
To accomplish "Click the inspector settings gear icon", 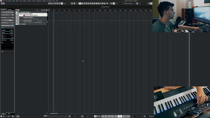I will [x=2, y=51].
